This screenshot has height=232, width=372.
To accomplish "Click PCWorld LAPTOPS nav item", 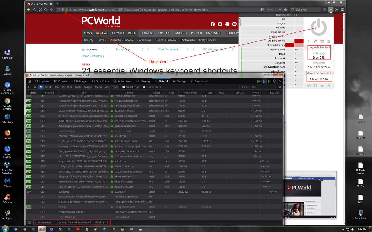I will coord(164,33).
